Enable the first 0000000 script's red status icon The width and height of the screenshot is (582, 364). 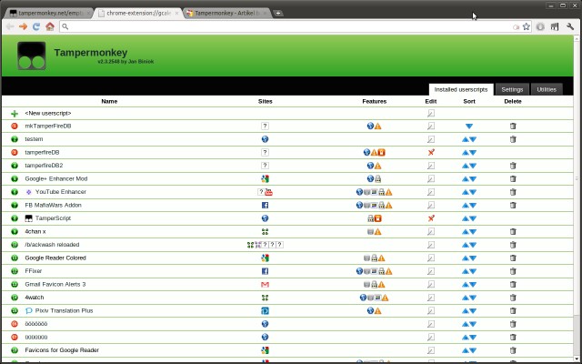15,324
